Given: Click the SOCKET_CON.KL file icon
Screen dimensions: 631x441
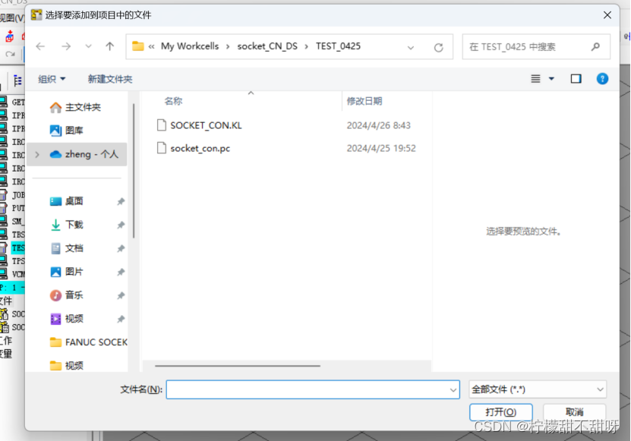Looking at the screenshot, I should pyautogui.click(x=162, y=125).
